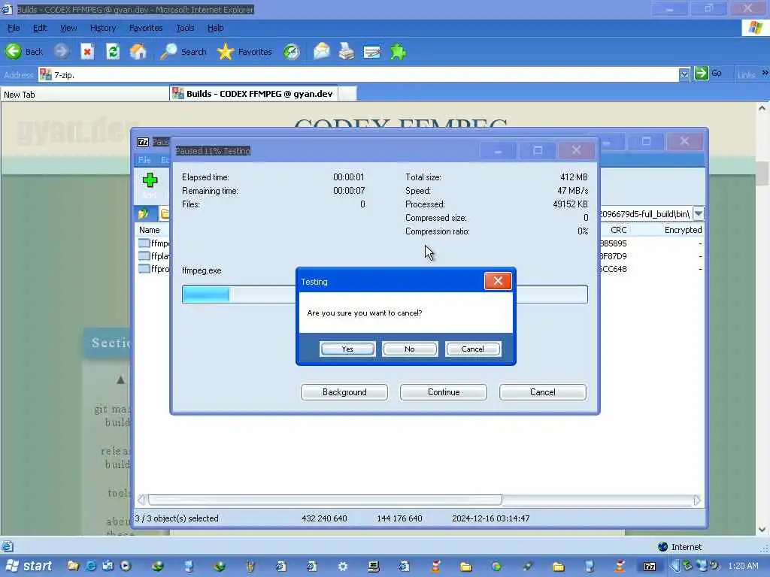Click the green Back arrow icon
770x577 pixels.
point(14,52)
